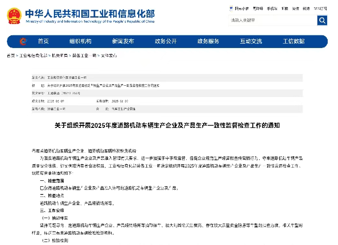This screenshot has height=245, width=338.
Task: Navigate to 互动交流 section
Action: (251, 41)
